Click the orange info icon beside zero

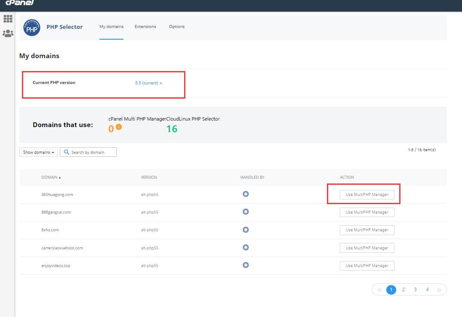[119, 127]
